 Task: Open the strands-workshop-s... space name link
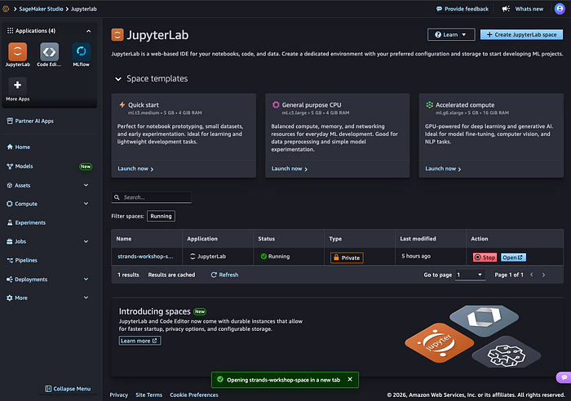pos(145,257)
